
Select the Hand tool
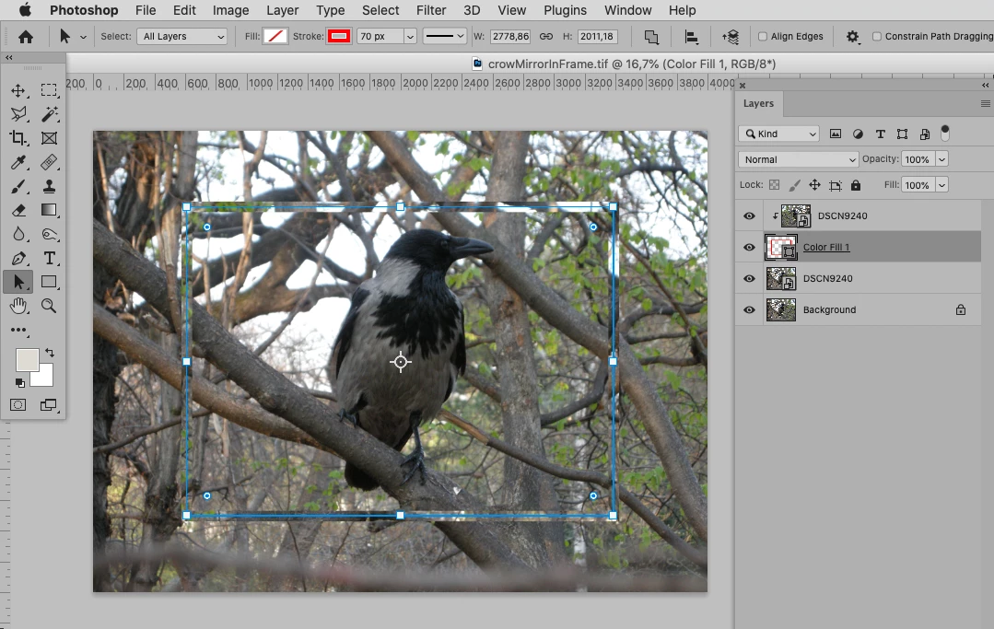point(18,306)
